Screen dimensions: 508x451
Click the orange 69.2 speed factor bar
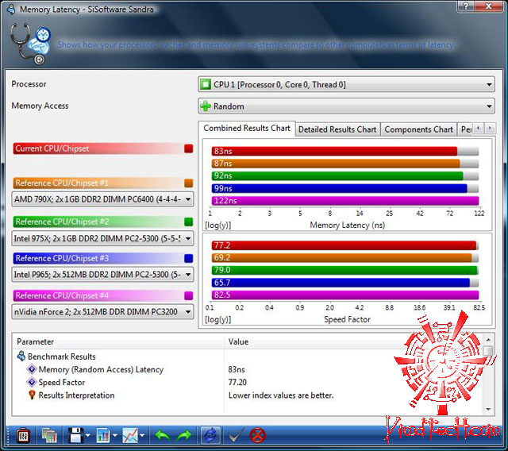(342, 257)
